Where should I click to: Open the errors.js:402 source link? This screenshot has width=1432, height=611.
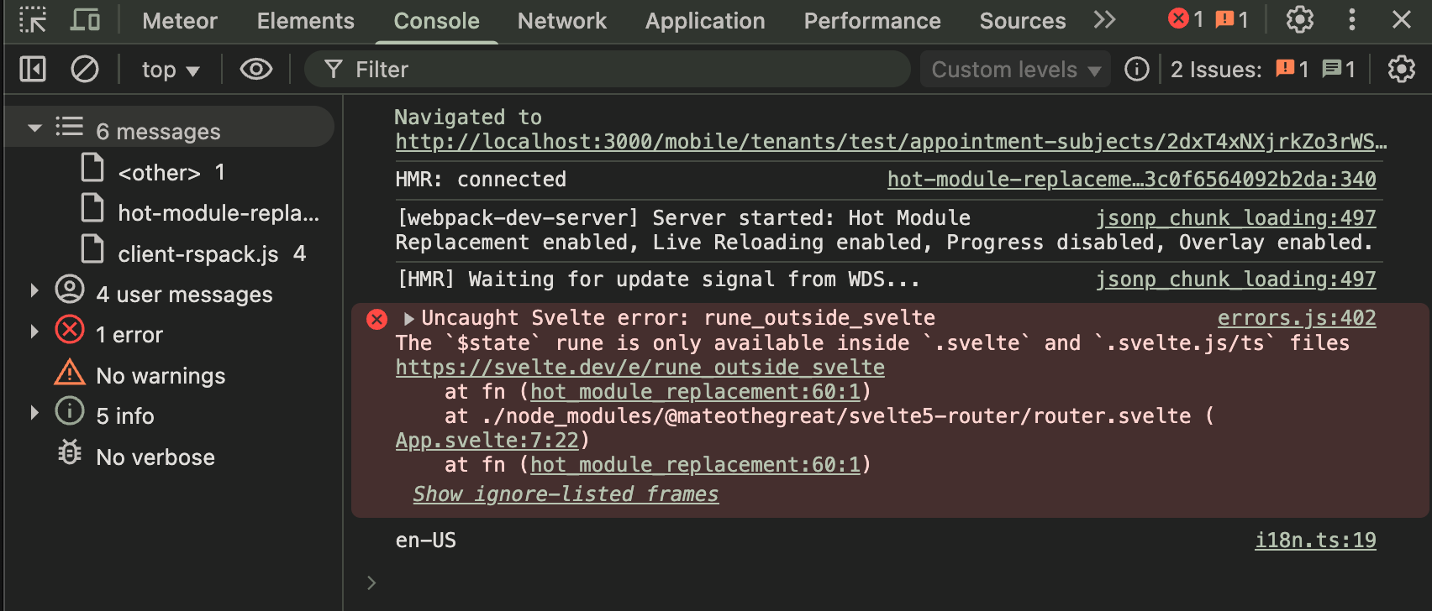(x=1296, y=318)
